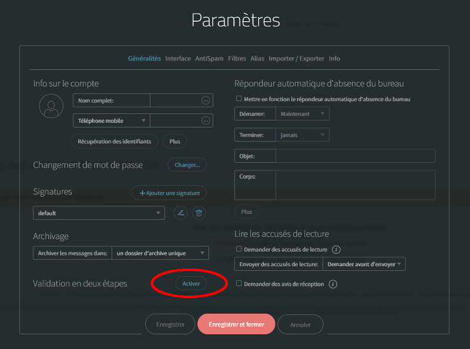Click info icon beside avis de réception
Viewport: 470px width, 349px height.
coord(333,284)
